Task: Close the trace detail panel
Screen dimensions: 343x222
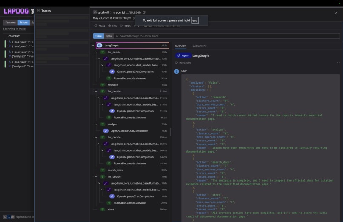Action: pyautogui.click(x=336, y=13)
